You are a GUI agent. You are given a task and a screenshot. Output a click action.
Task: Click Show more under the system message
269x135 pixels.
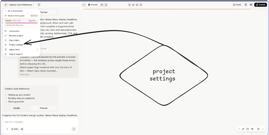coord(25,75)
